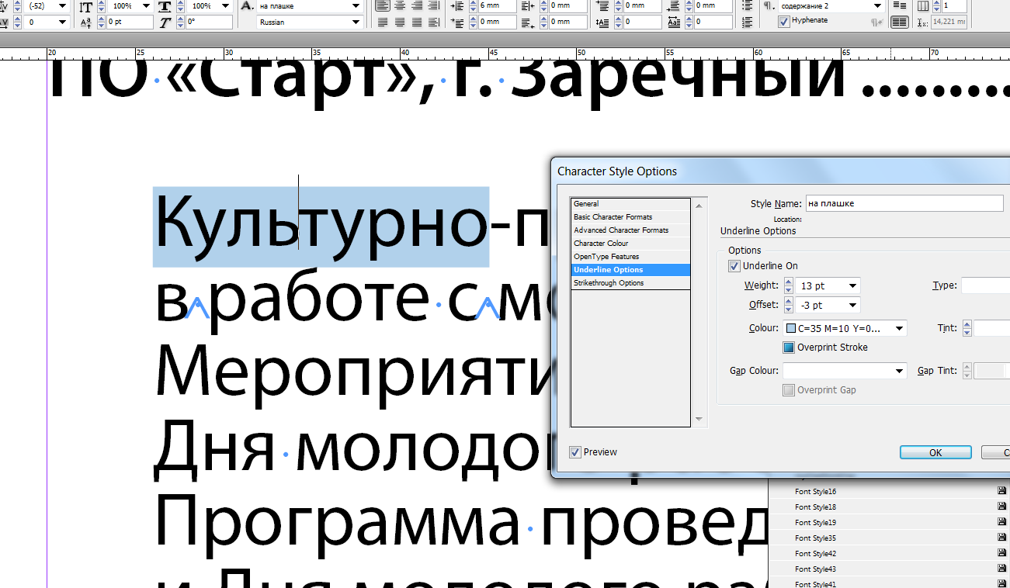Click save icon next to Font Style42

coord(1001,553)
